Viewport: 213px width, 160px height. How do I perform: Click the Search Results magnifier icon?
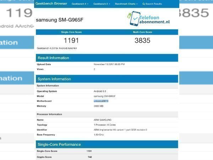coord(143,4)
